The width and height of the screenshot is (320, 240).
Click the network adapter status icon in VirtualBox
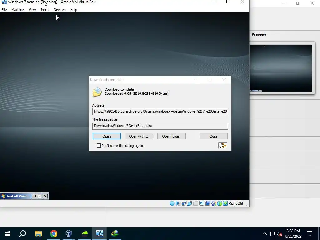[184, 203]
